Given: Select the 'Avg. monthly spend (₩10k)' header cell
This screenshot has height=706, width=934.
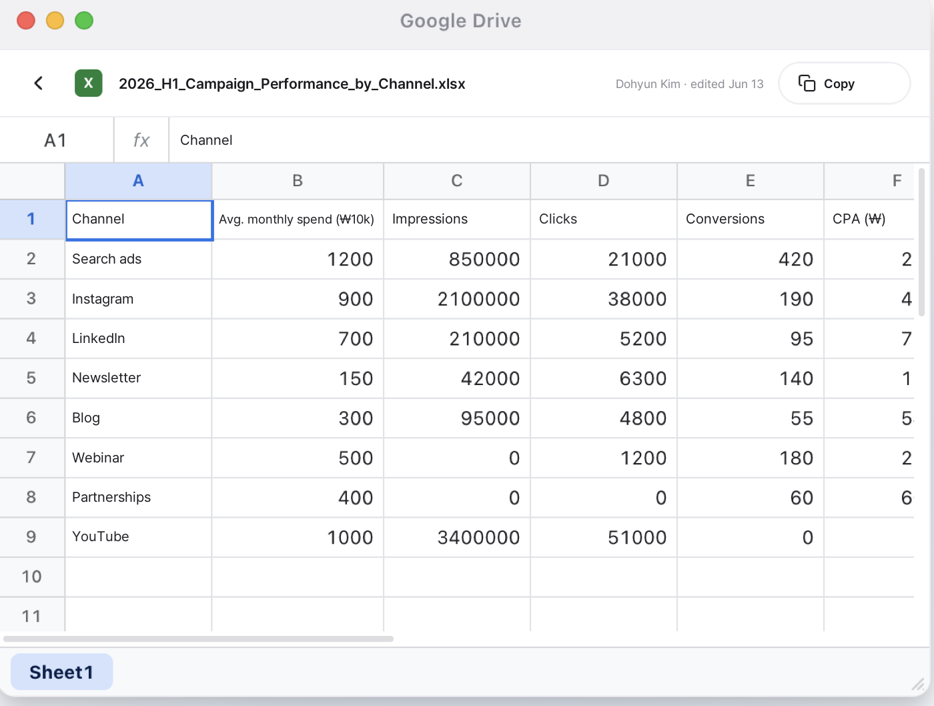Looking at the screenshot, I should (x=298, y=220).
